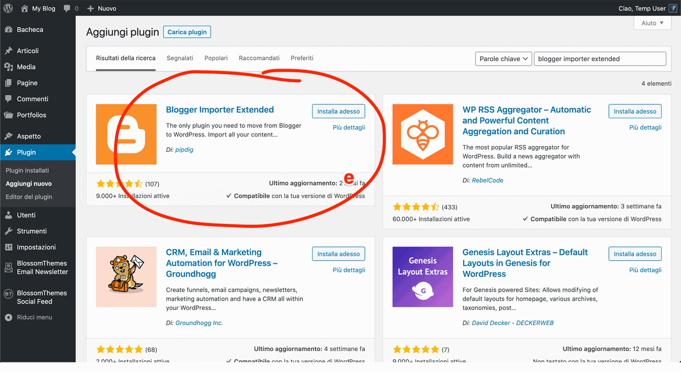The height and width of the screenshot is (372, 681).
Task: Visit the Groundhogg Inc. author link
Action: click(x=199, y=323)
